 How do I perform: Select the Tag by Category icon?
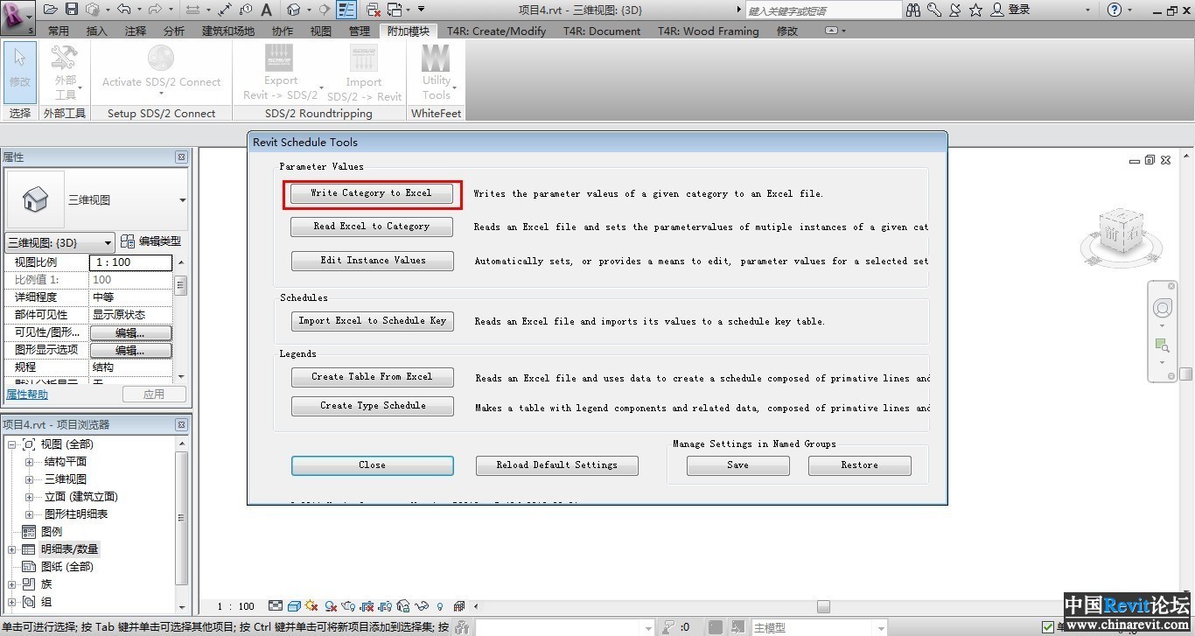point(246,10)
